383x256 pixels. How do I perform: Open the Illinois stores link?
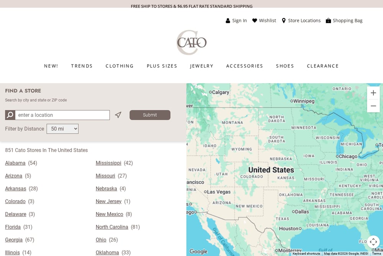(13, 253)
